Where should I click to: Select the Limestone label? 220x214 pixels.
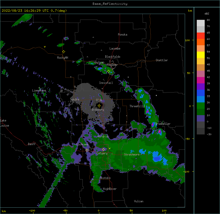coord(39,90)
